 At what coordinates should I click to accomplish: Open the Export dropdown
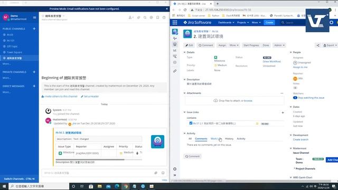330,45
